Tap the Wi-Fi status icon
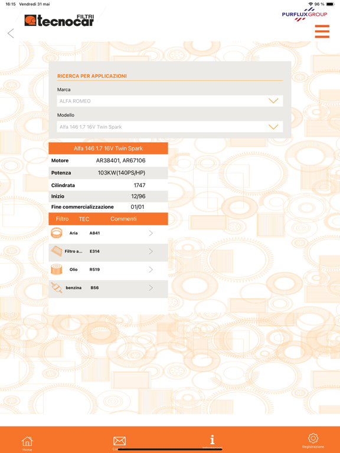The image size is (340, 453). pyautogui.click(x=310, y=4)
